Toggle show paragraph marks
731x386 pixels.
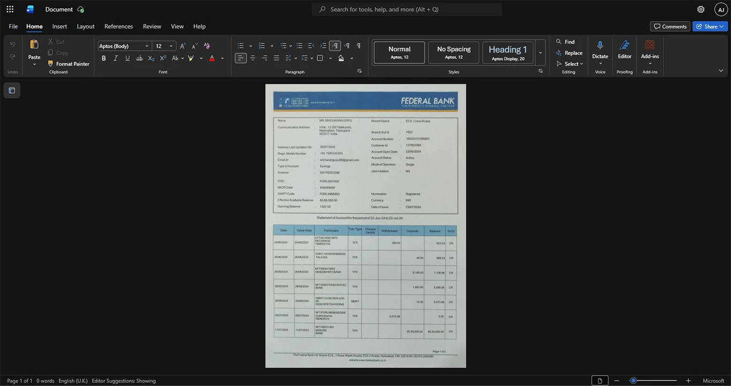point(359,46)
